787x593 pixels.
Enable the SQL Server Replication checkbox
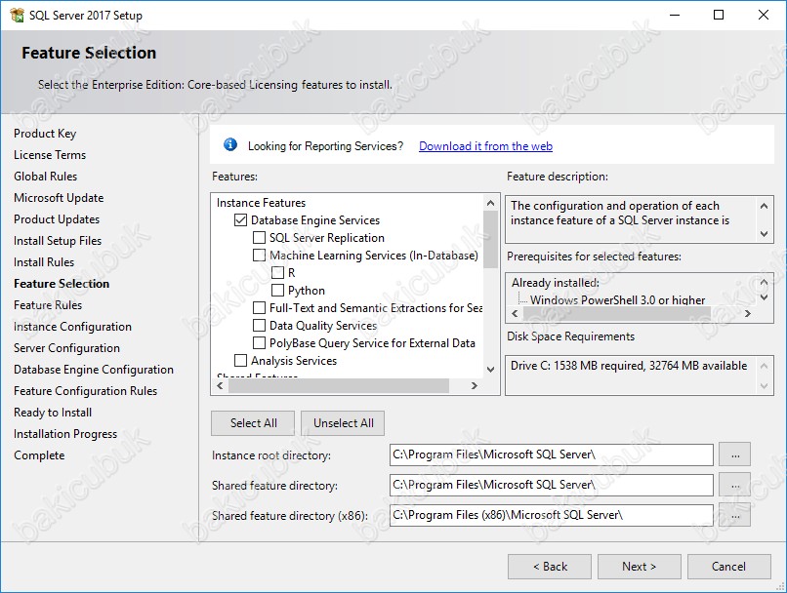click(259, 238)
